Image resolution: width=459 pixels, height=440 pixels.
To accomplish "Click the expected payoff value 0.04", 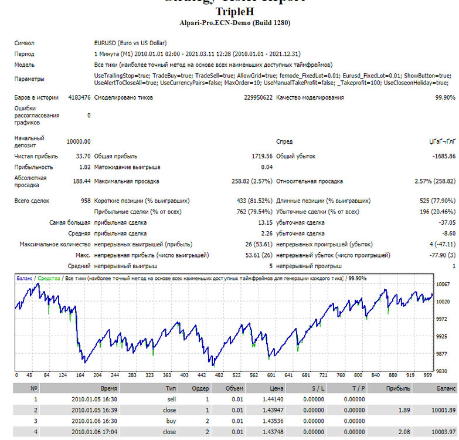I will coord(267,167).
